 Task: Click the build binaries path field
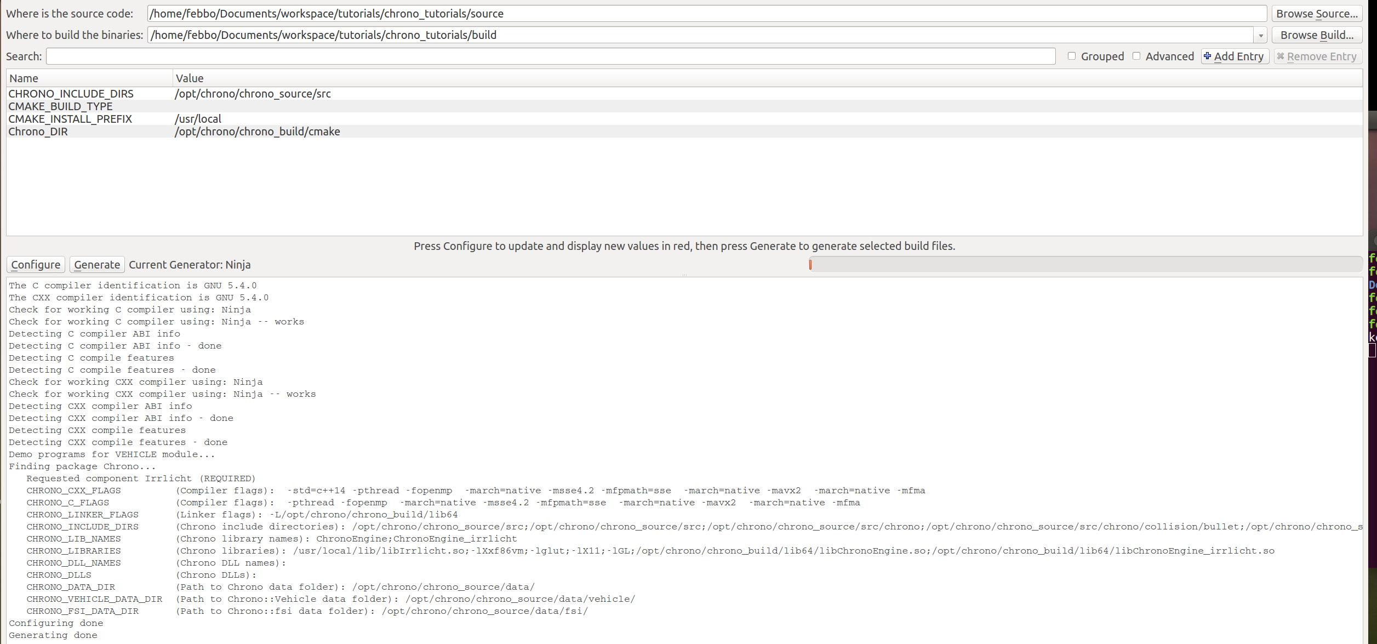[x=548, y=35]
